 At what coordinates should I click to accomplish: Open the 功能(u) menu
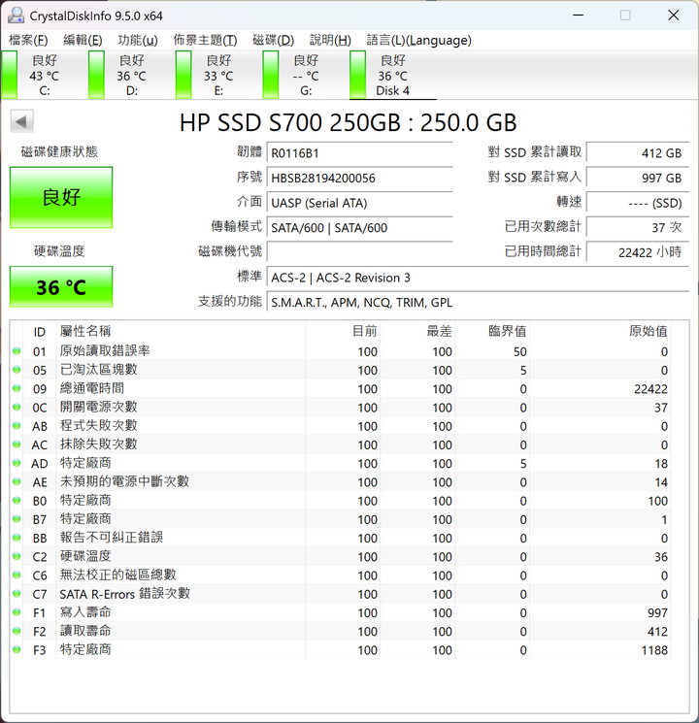138,41
